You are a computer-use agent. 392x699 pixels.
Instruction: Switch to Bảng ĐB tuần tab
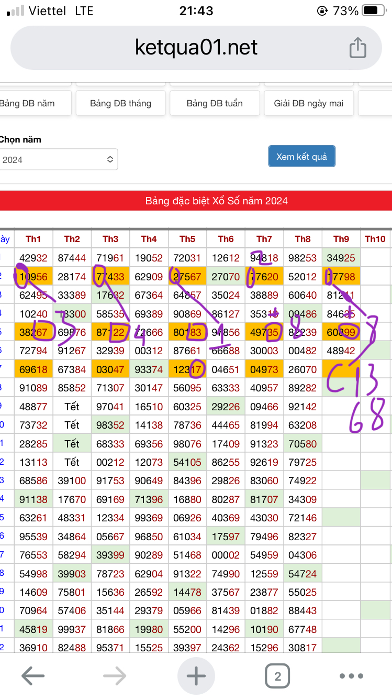[215, 103]
